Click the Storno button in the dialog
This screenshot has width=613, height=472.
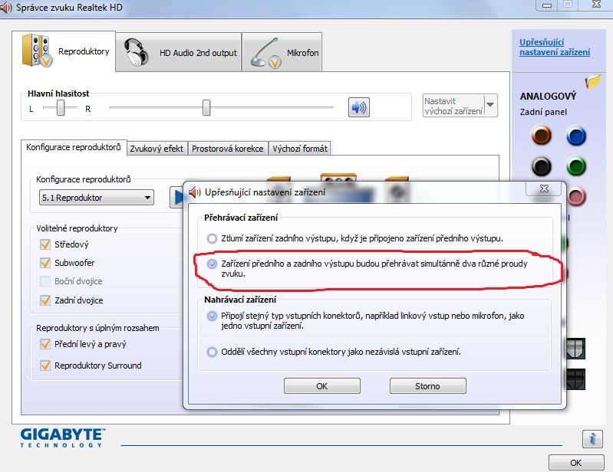click(x=427, y=386)
